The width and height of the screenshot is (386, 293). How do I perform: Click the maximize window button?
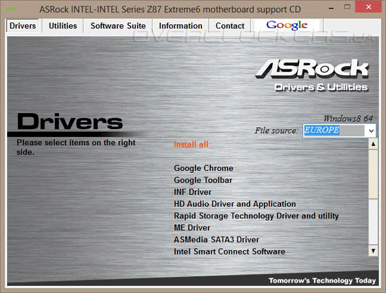point(347,6)
